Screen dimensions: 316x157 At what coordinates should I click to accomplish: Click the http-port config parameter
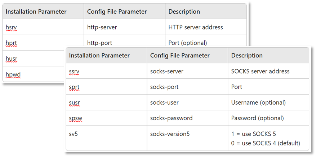[x=99, y=43]
